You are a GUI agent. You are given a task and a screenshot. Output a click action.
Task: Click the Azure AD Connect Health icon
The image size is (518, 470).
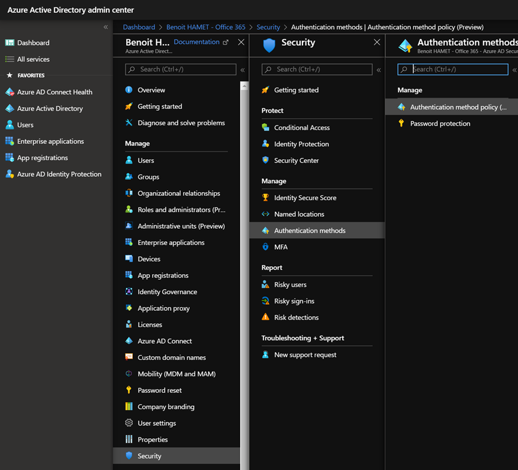(9, 92)
